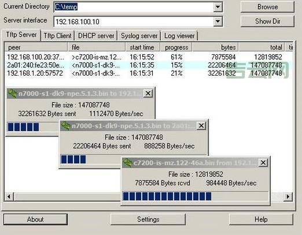Click the Tftpd icon on n7000 2a01 transfer popup
Viewport: 302px width, 235px height.
click(66, 126)
